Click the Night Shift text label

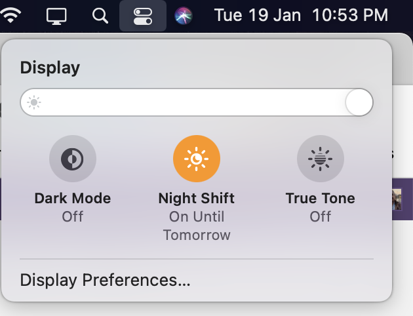point(197,198)
